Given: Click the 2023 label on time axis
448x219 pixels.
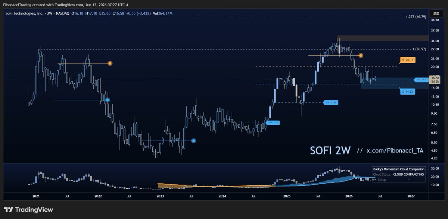Looking at the screenshot, I should [x=160, y=196].
